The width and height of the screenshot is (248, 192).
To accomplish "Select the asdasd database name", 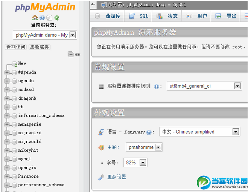I will pyautogui.click(x=26, y=89).
